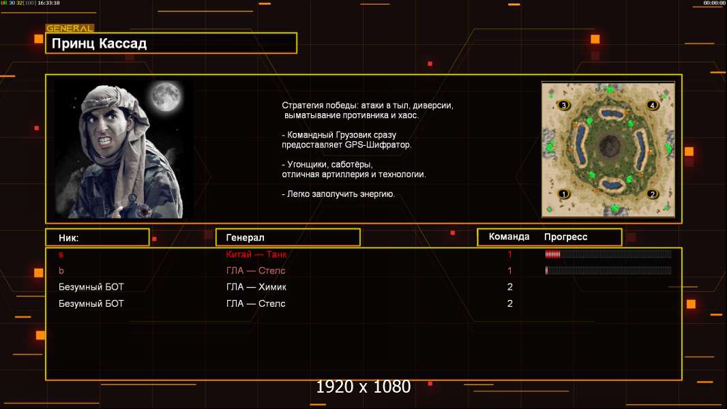Click the ГЛА — Химик general entry
This screenshot has height=409, width=727.
pyautogui.click(x=256, y=287)
